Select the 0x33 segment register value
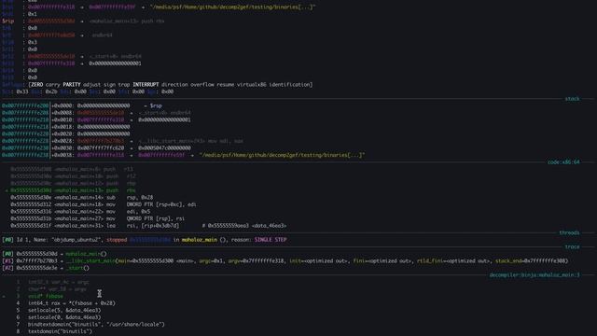Image resolution: width=597 pixels, height=336 pixels. point(22,91)
